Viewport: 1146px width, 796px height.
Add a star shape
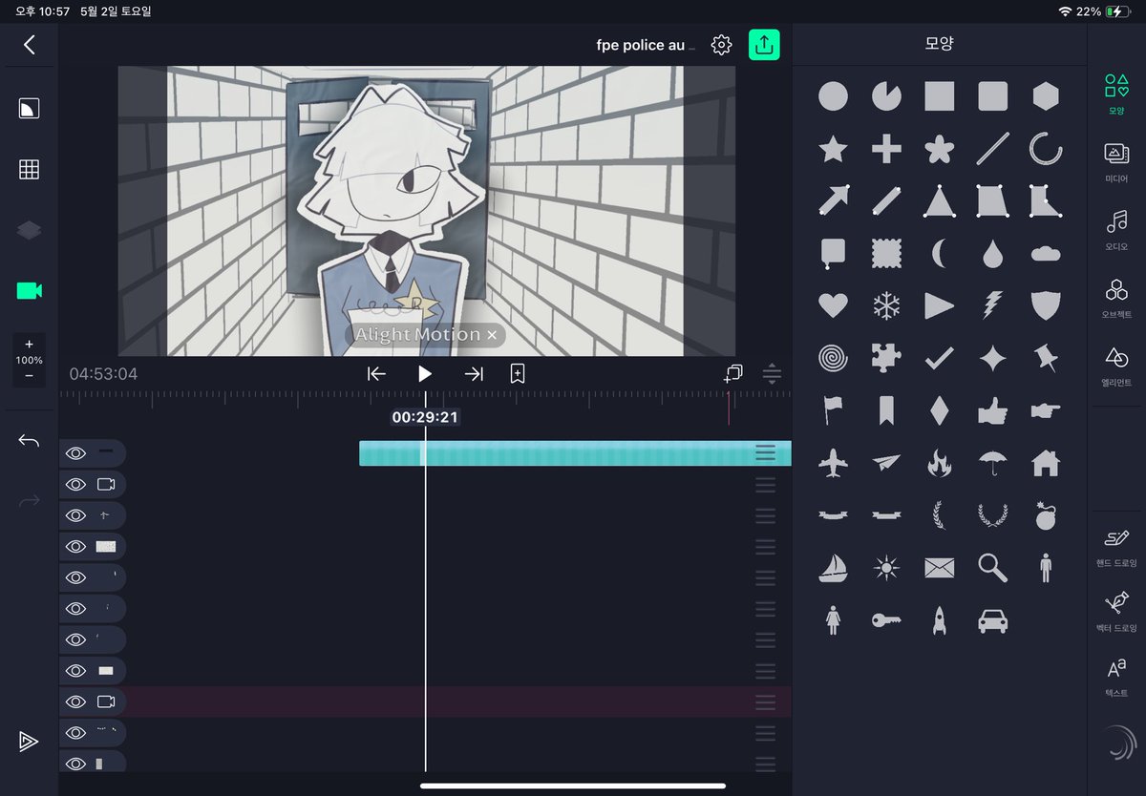[x=833, y=148]
